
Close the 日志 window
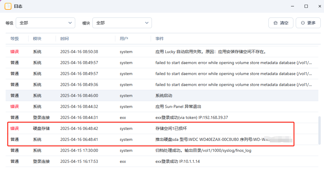pos(320,6)
